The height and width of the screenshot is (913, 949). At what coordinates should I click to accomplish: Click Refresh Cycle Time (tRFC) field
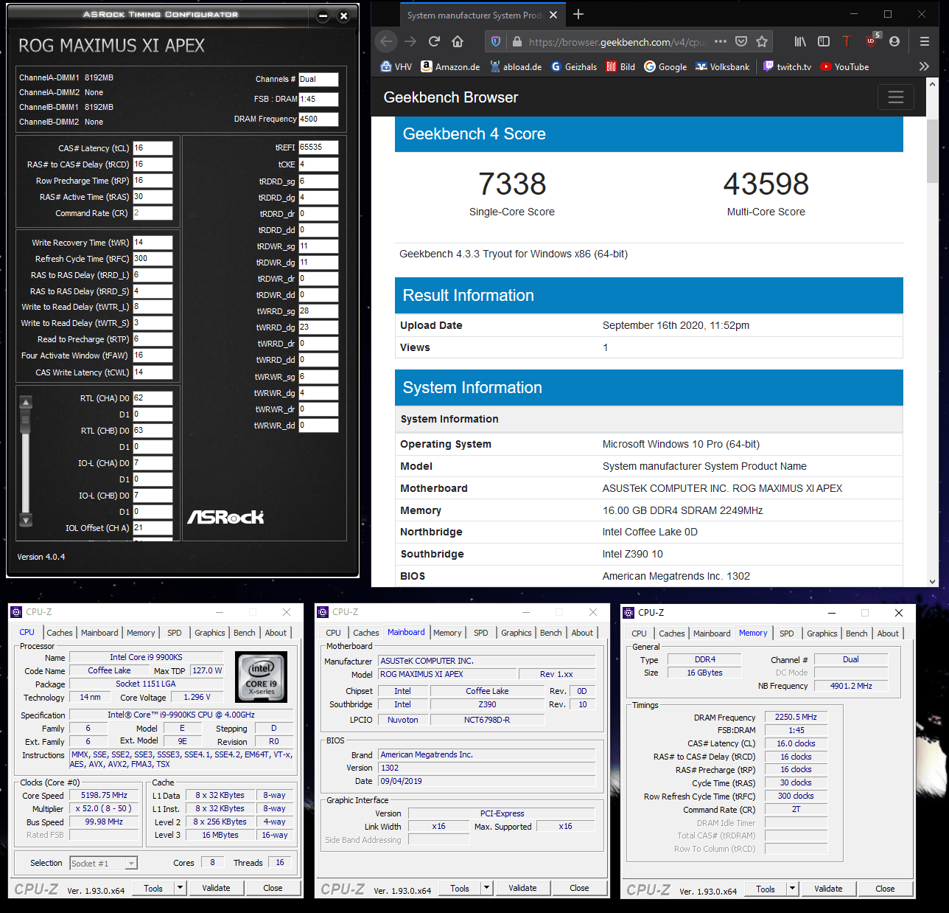[x=153, y=259]
